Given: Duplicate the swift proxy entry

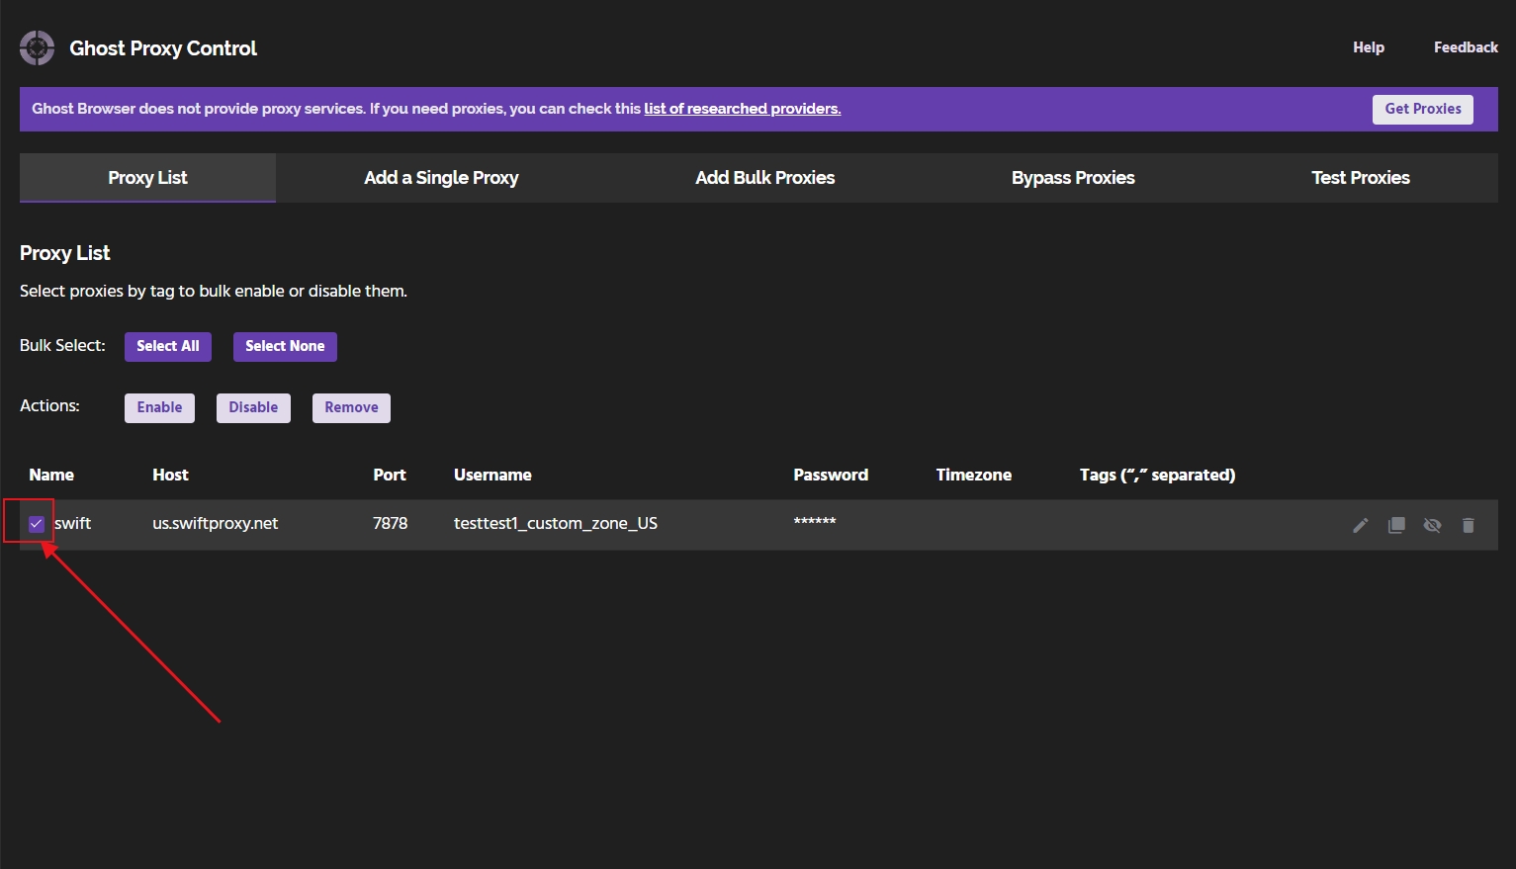Looking at the screenshot, I should click(1396, 525).
